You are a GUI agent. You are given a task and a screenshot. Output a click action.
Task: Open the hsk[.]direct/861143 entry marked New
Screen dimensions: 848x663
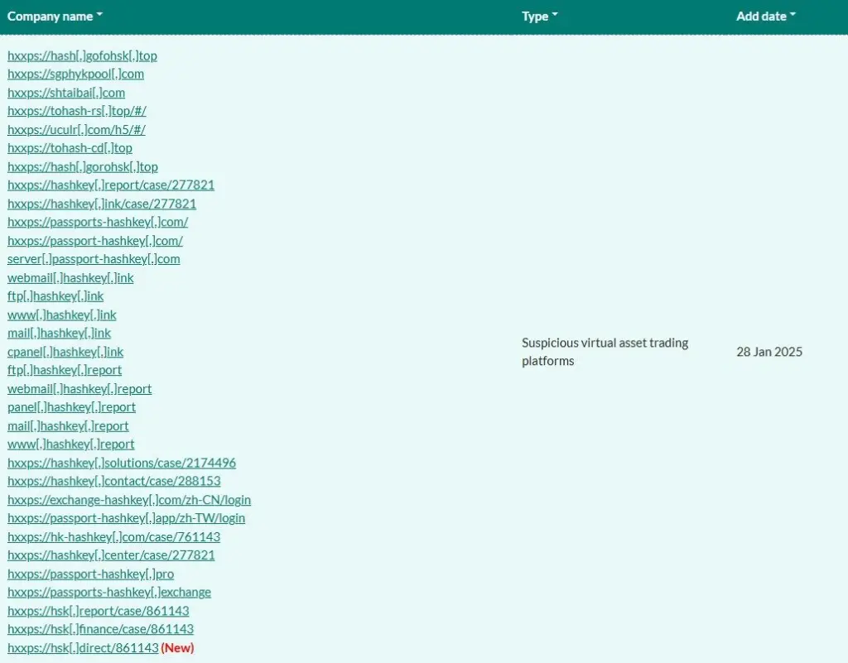click(83, 647)
